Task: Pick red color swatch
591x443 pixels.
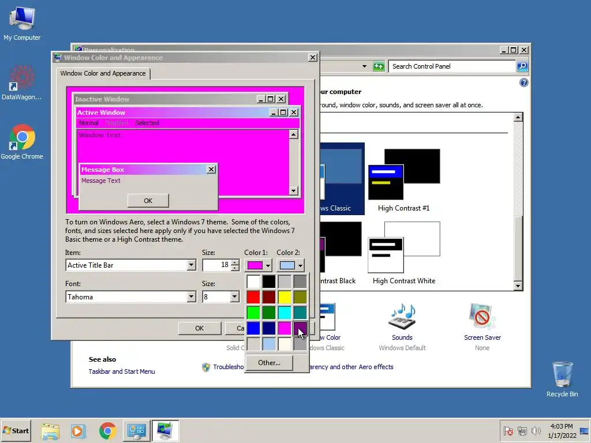Action: point(254,297)
